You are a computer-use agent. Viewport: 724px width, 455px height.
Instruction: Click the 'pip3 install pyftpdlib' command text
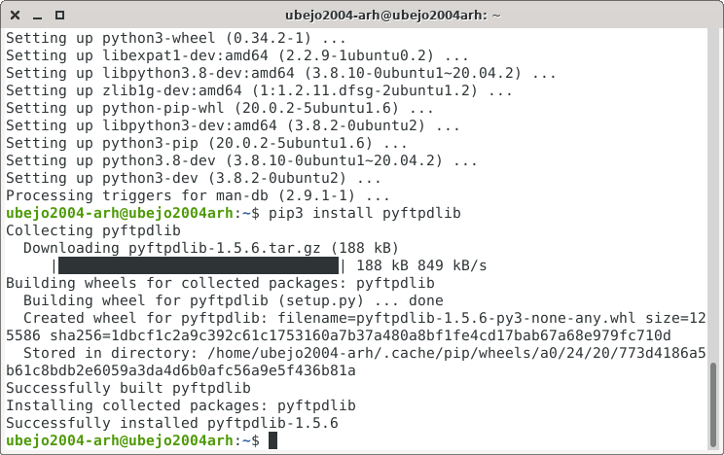coord(365,213)
